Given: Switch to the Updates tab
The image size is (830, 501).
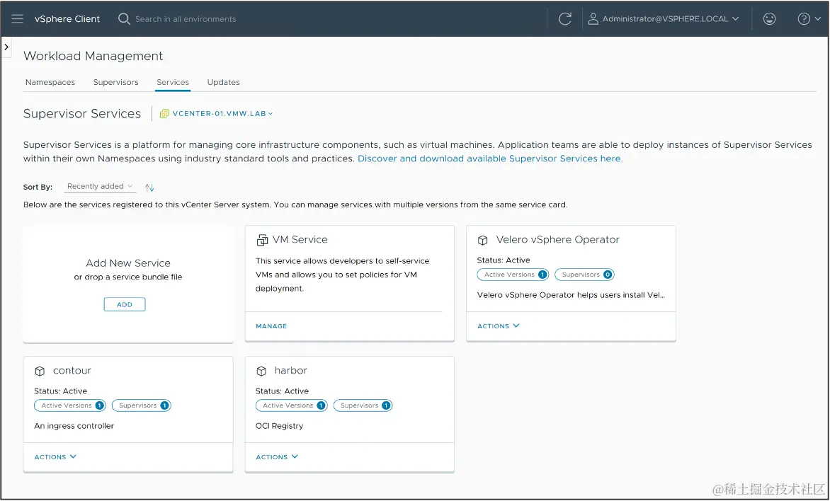Looking at the screenshot, I should point(223,83).
